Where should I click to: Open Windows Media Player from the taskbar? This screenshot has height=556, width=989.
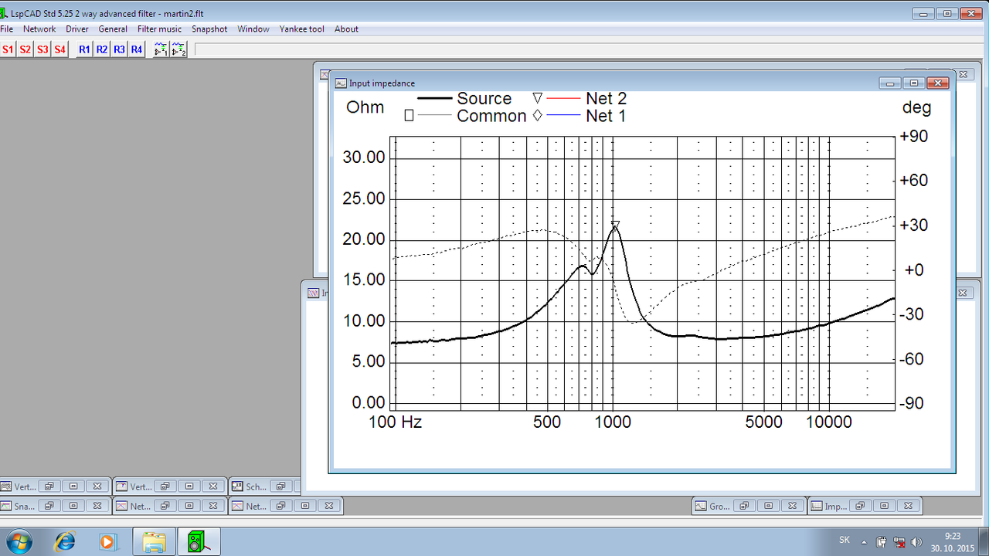(x=107, y=541)
